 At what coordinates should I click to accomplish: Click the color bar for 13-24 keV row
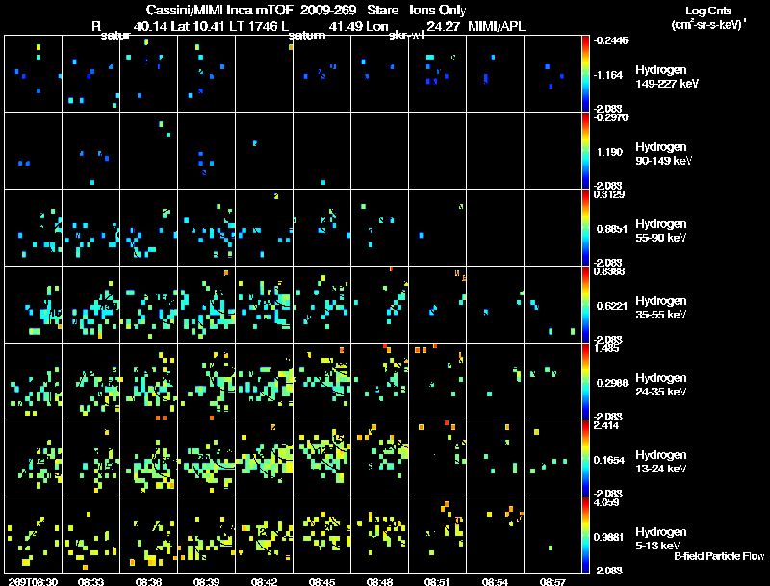click(585, 459)
